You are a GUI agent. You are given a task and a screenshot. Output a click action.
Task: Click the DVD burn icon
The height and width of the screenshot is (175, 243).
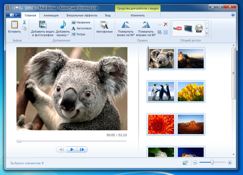pos(199,28)
